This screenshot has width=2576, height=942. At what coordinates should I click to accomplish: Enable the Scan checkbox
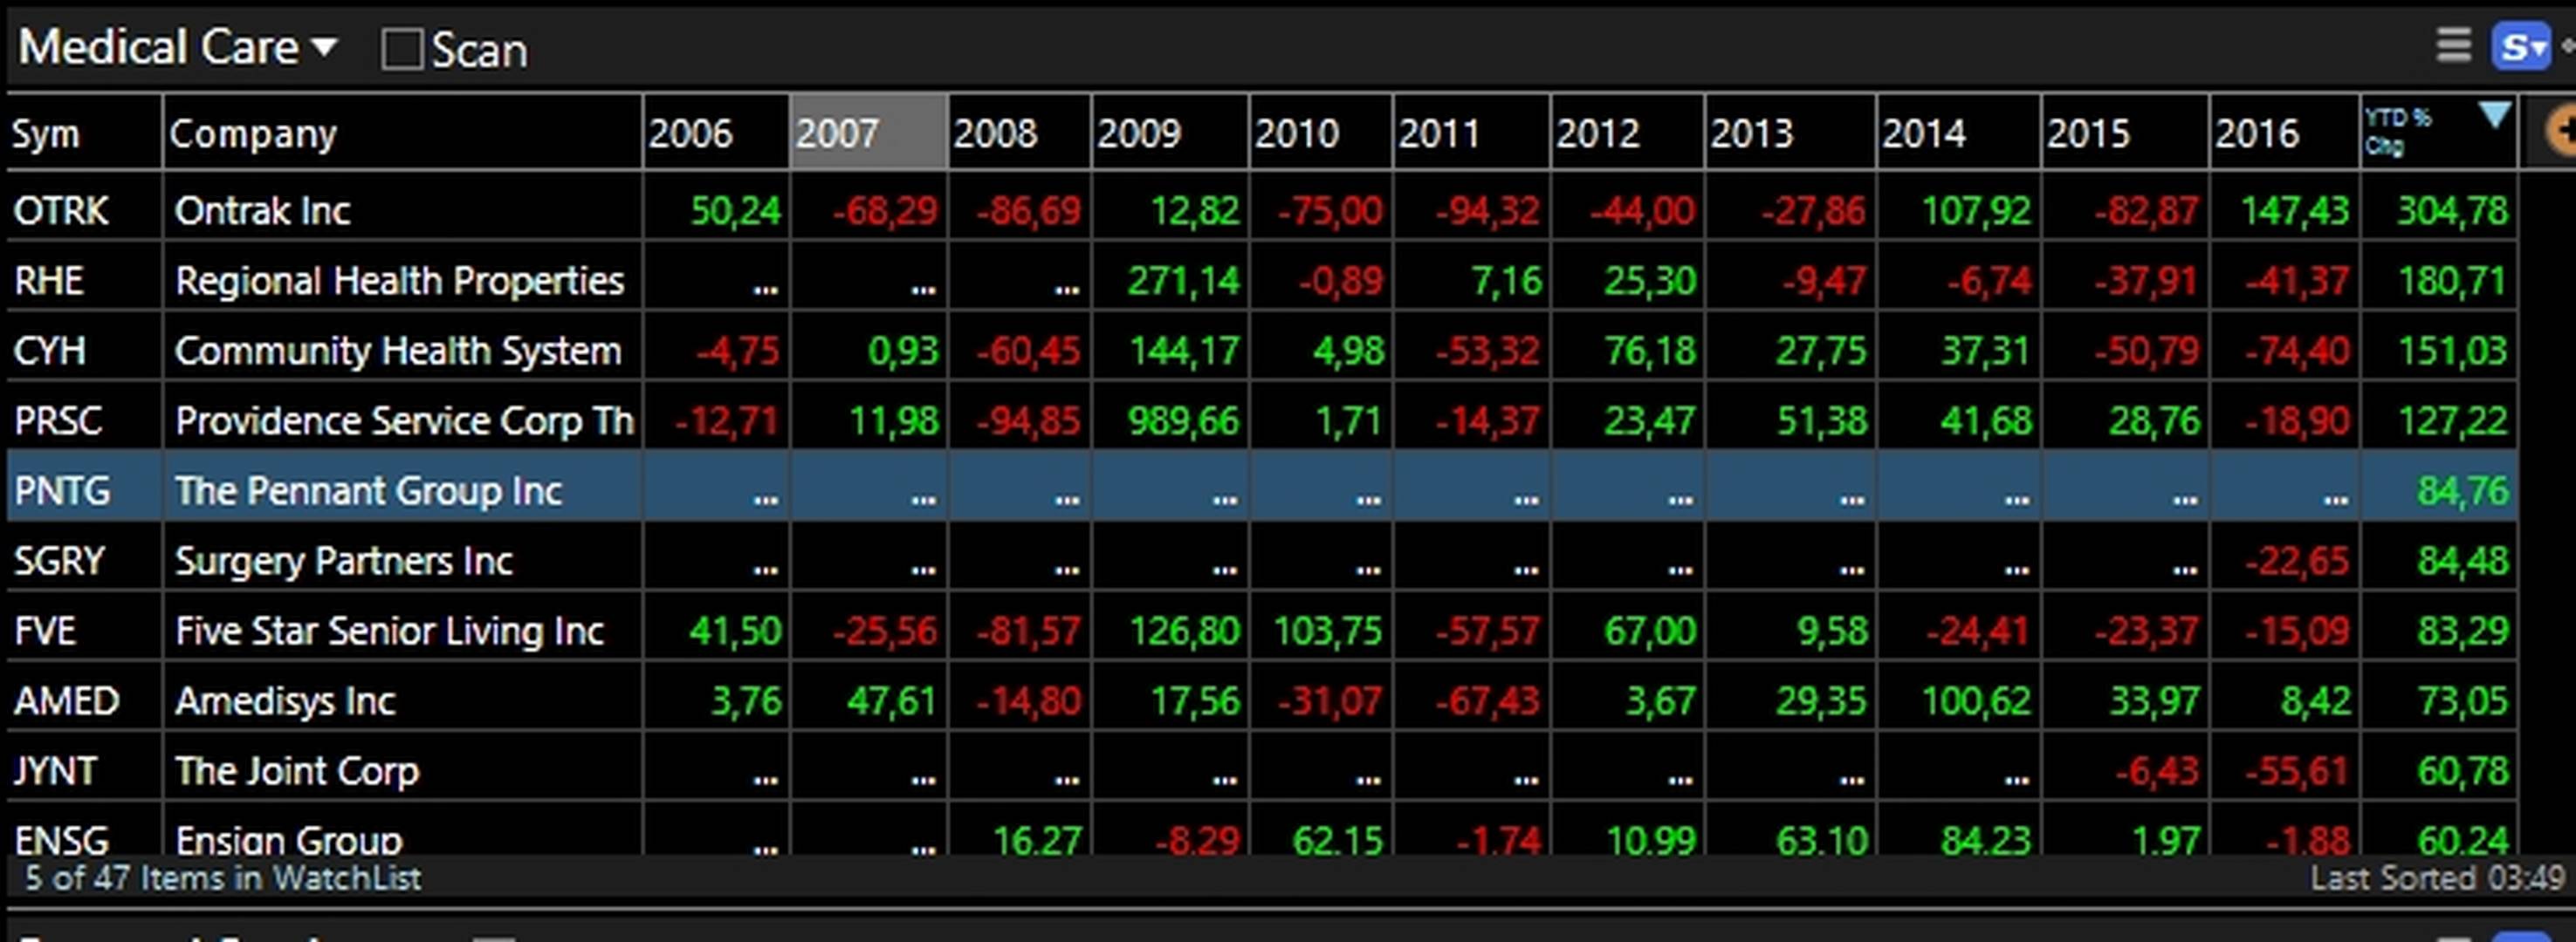point(402,49)
